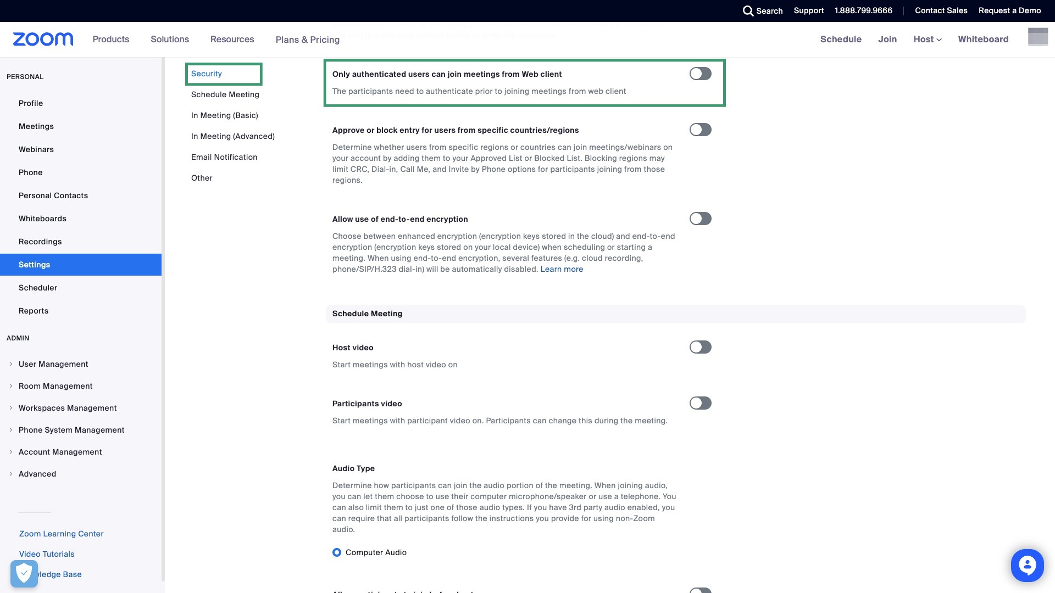Turn on the Participants video switch
This screenshot has width=1055, height=593.
(700, 403)
